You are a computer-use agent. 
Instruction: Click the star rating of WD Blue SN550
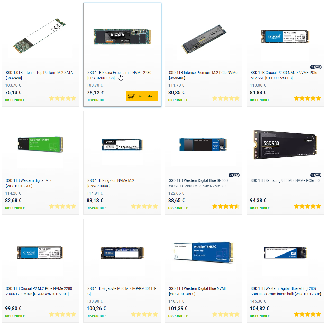226,206
